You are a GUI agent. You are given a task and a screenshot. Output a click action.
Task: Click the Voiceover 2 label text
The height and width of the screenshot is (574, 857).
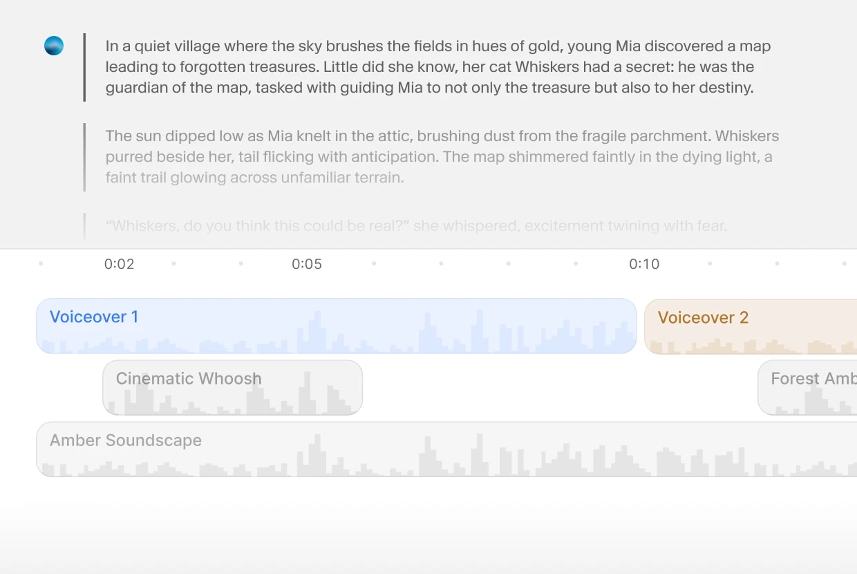[703, 318]
